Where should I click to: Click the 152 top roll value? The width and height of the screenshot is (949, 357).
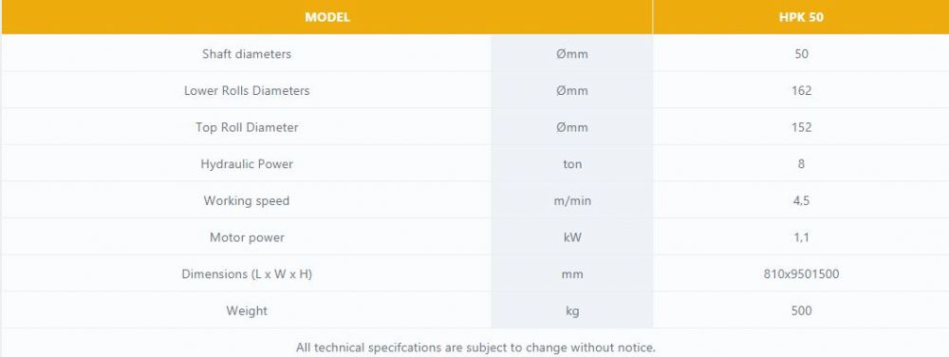801,127
